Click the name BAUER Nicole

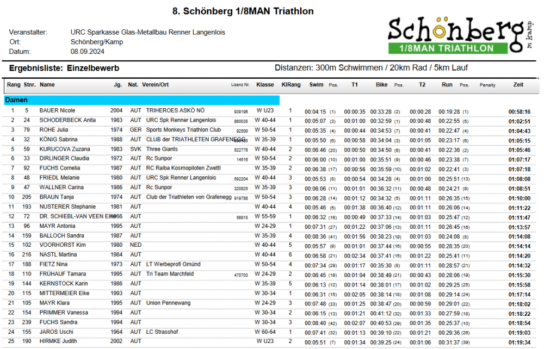(57, 111)
